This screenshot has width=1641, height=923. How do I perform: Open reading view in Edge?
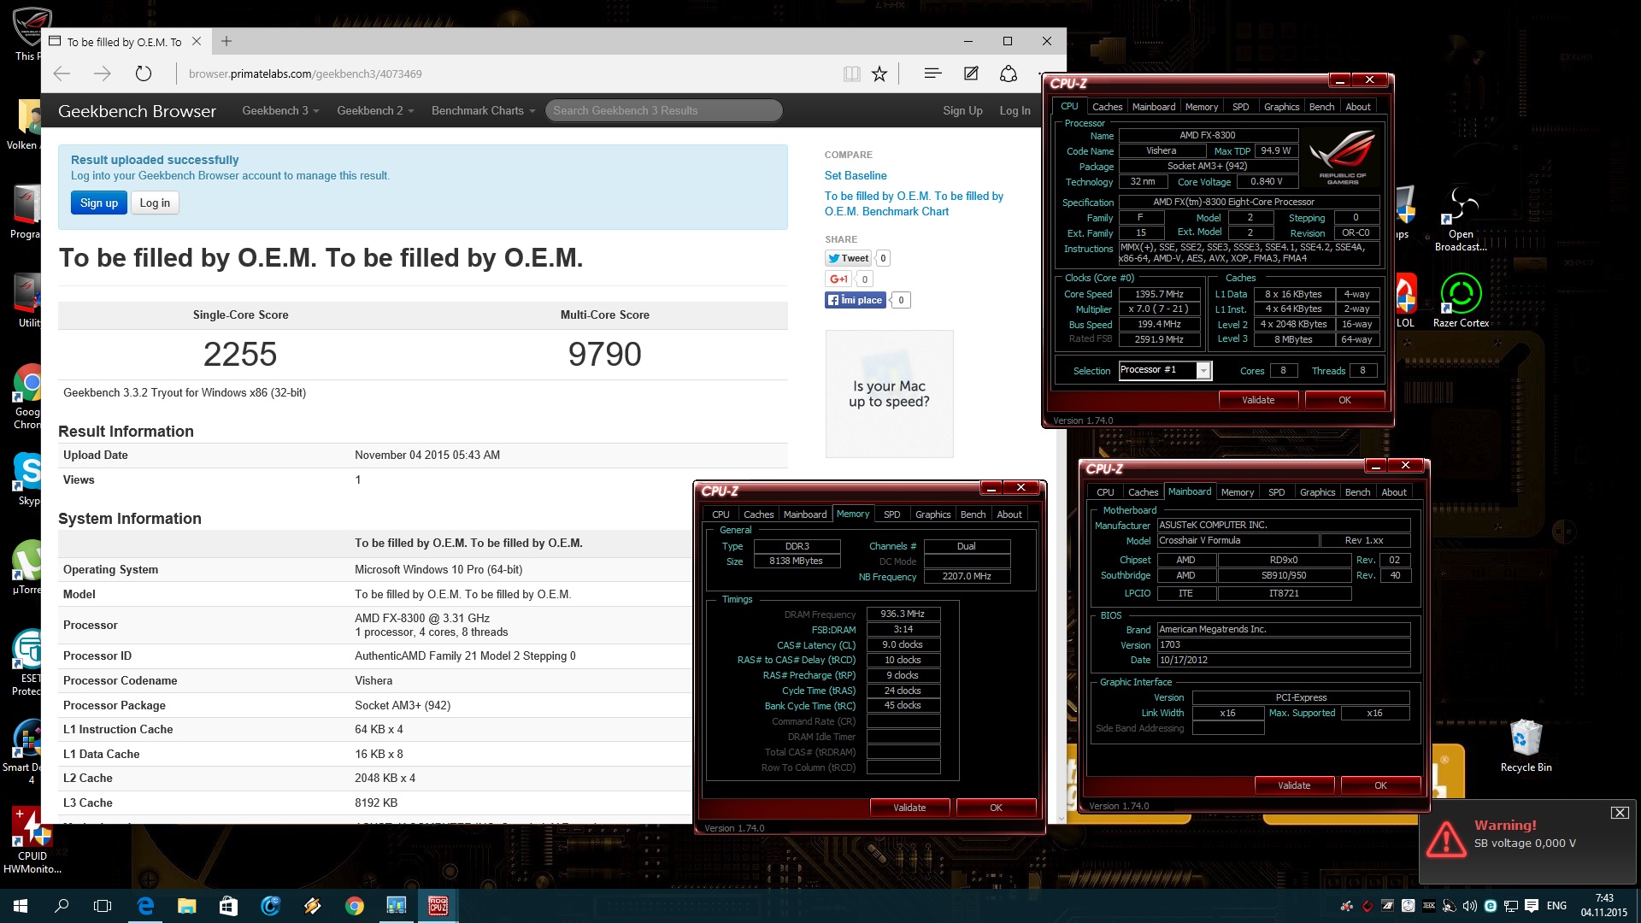[x=851, y=73]
